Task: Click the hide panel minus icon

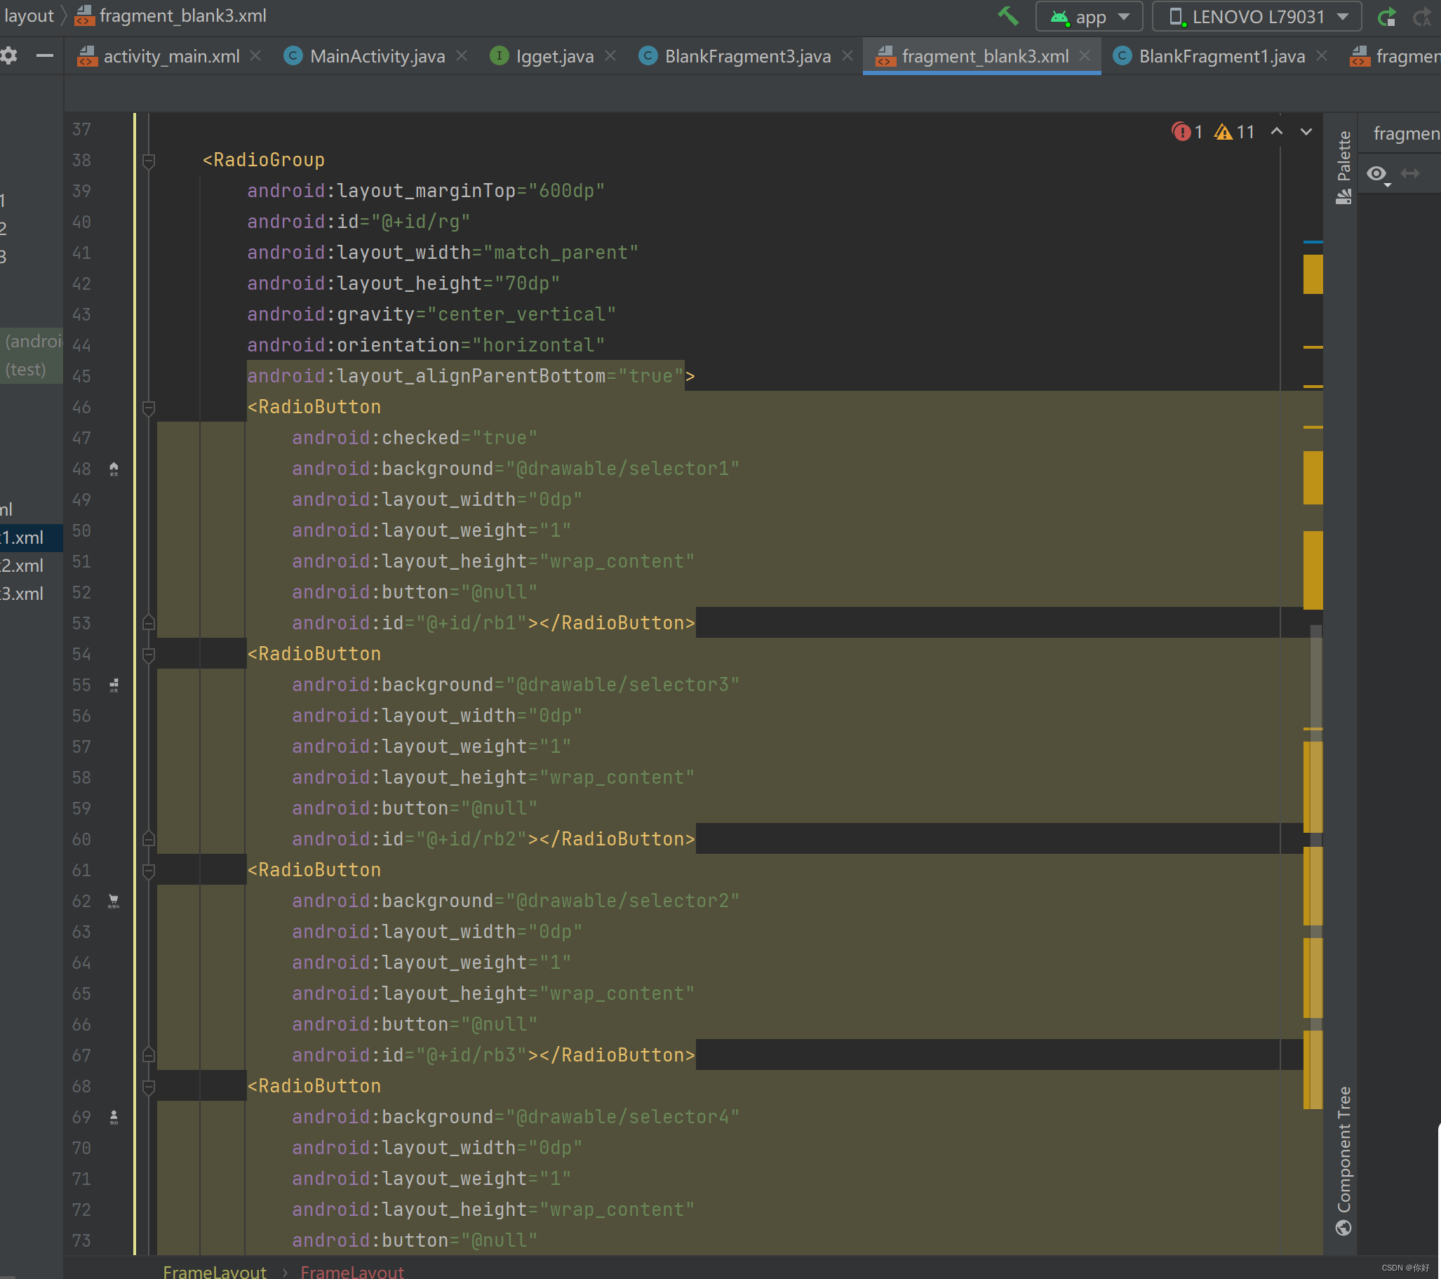Action: pyautogui.click(x=44, y=55)
